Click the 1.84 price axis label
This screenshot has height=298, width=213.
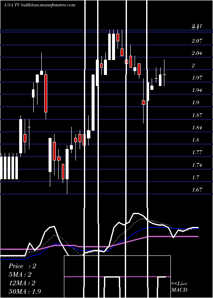click(197, 128)
